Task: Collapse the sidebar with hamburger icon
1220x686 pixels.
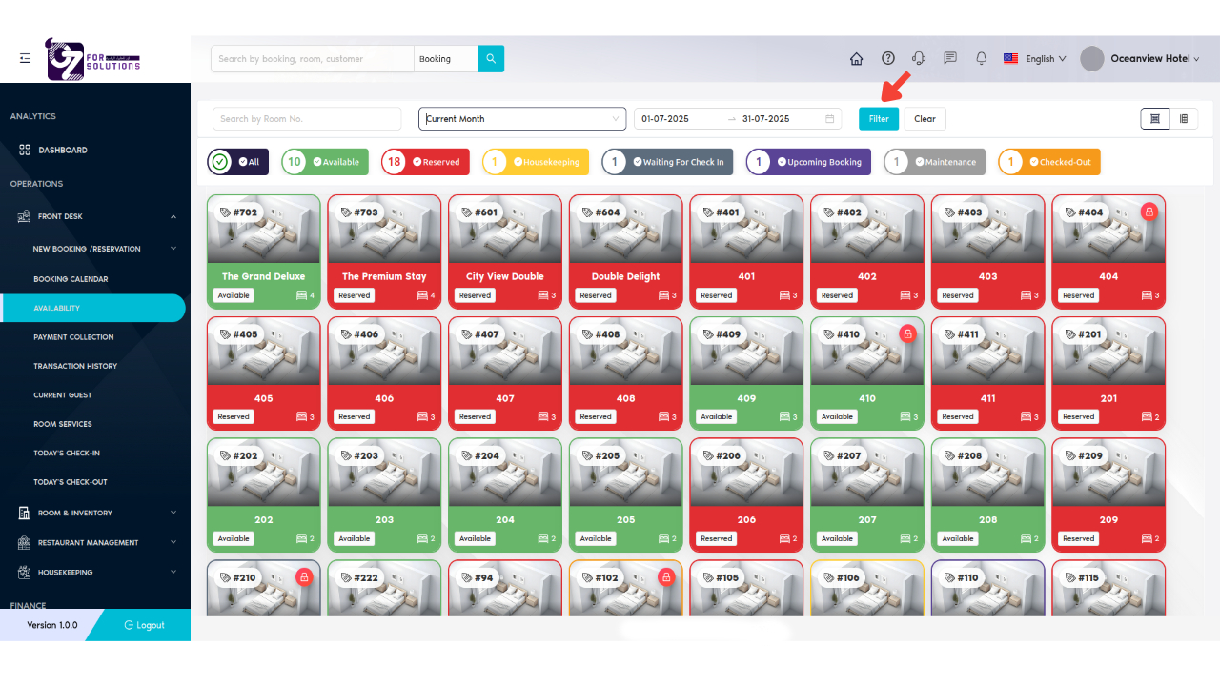Action: click(25, 59)
